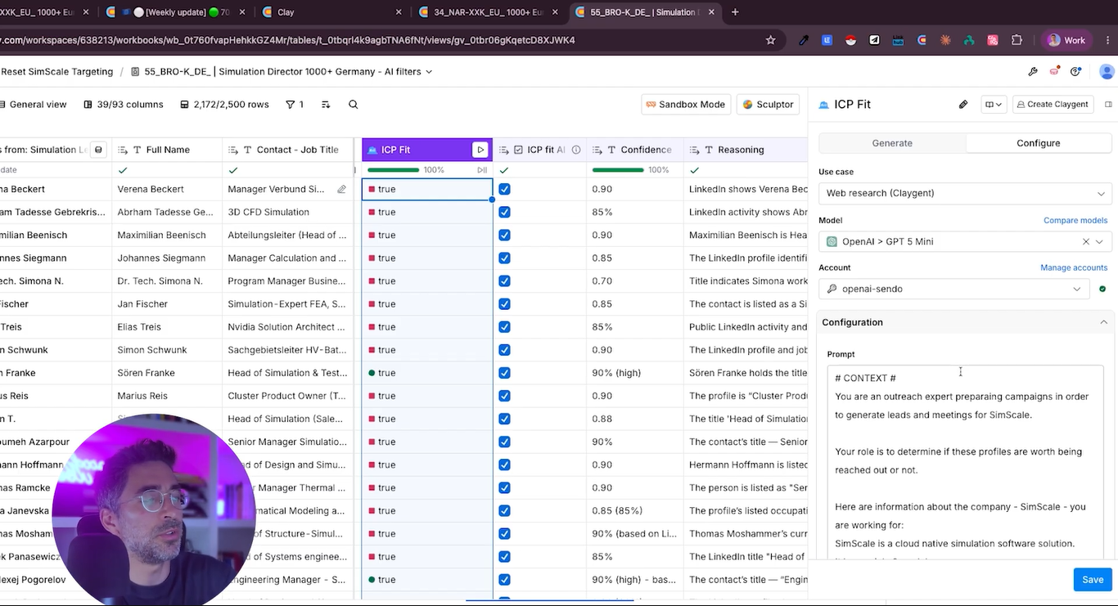Click into the Prompt text area
The height and width of the screenshot is (606, 1118).
point(965,463)
